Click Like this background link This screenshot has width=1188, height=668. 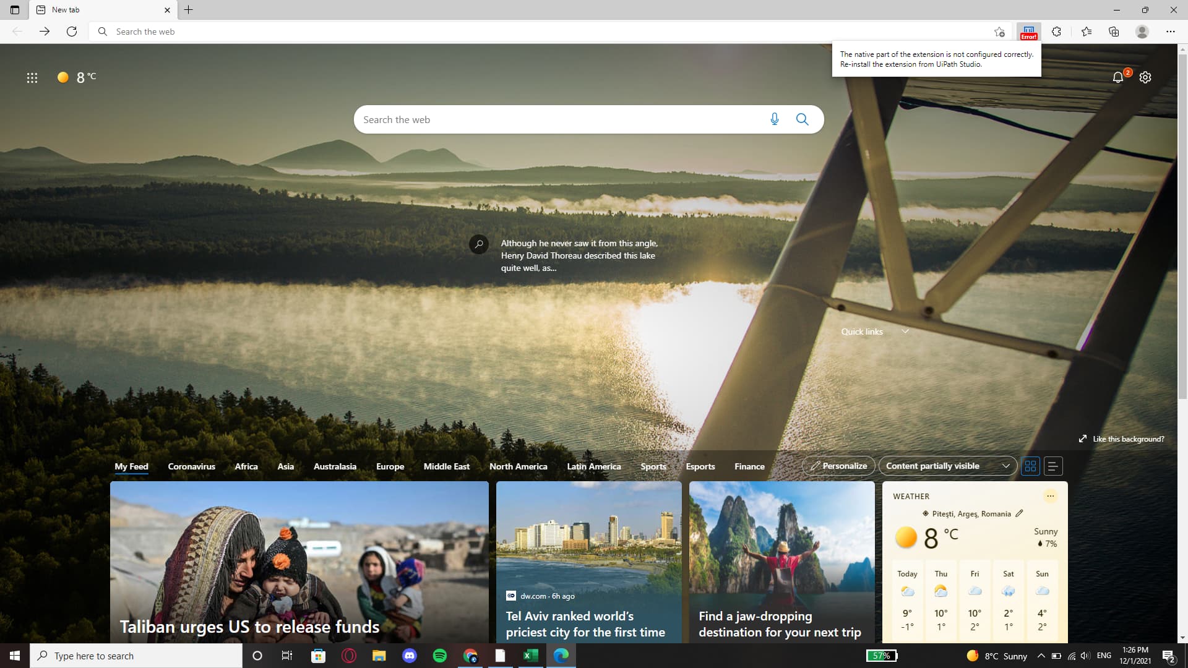pyautogui.click(x=1121, y=439)
